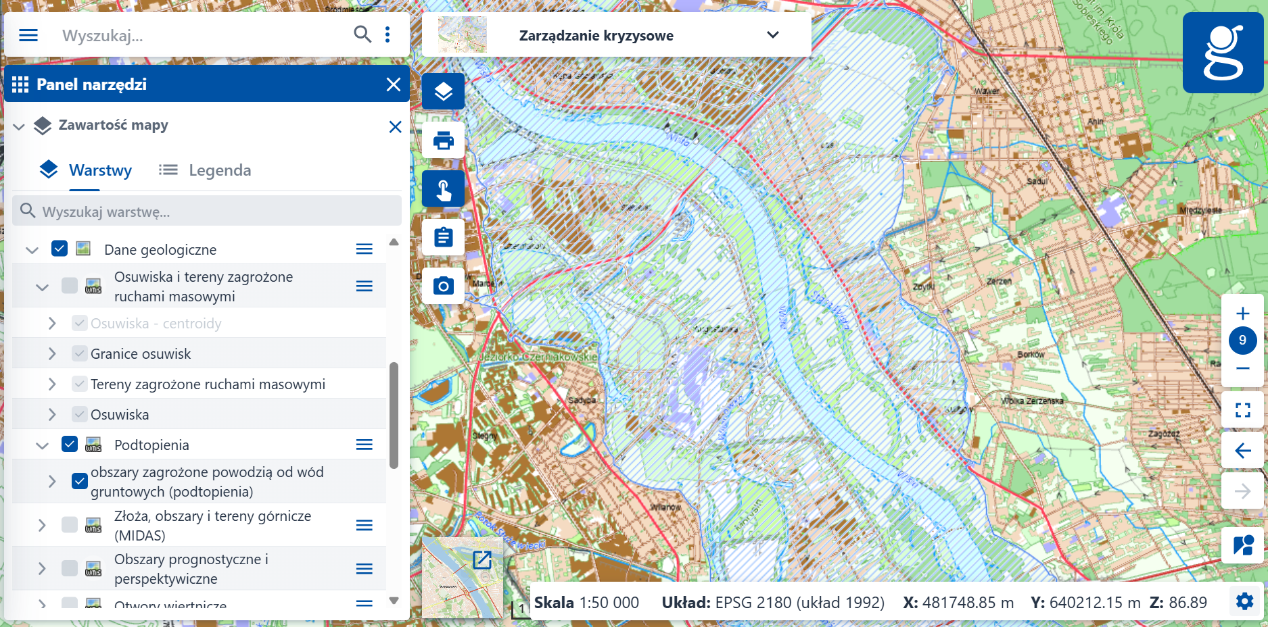This screenshot has width=1268, height=627.
Task: Select the print map icon
Action: (443, 140)
